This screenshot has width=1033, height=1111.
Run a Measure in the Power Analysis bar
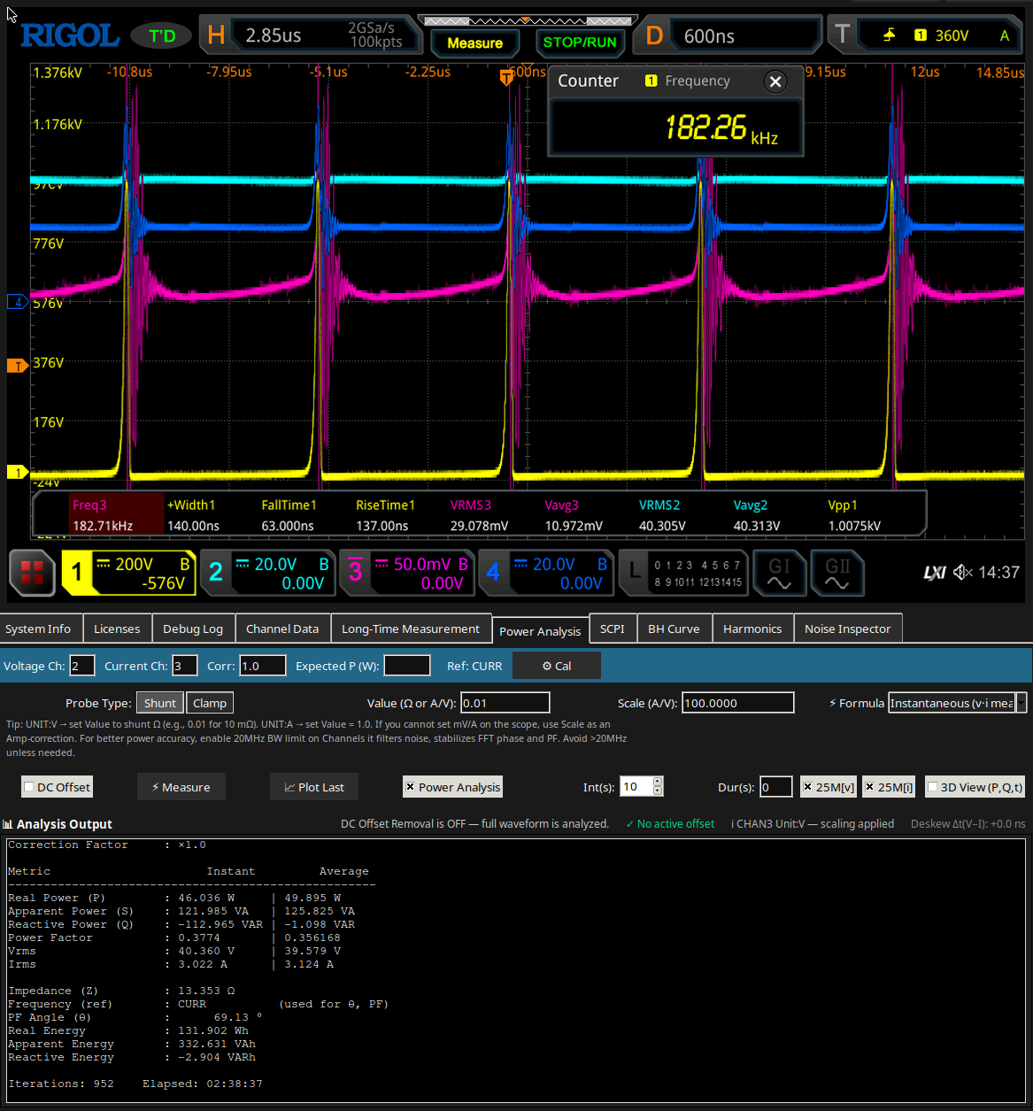181,786
